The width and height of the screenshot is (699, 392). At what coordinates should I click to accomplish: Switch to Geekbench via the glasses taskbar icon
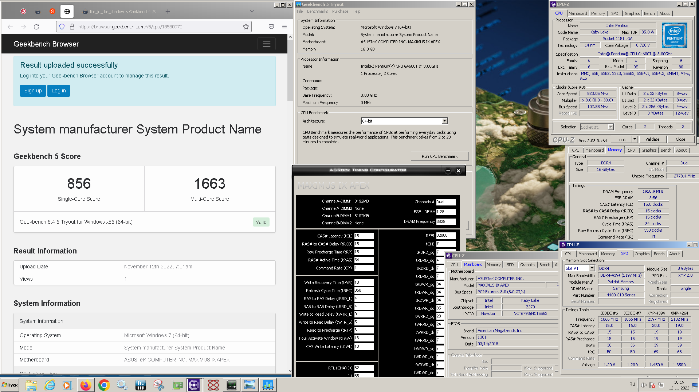point(268,385)
